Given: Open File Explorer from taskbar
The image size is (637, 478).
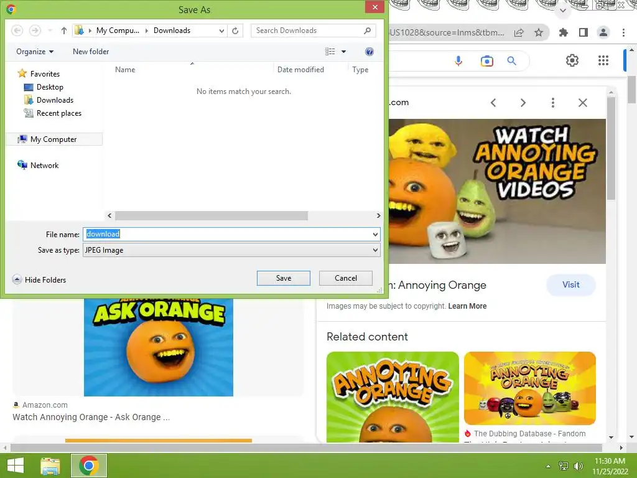Looking at the screenshot, I should coord(50,466).
